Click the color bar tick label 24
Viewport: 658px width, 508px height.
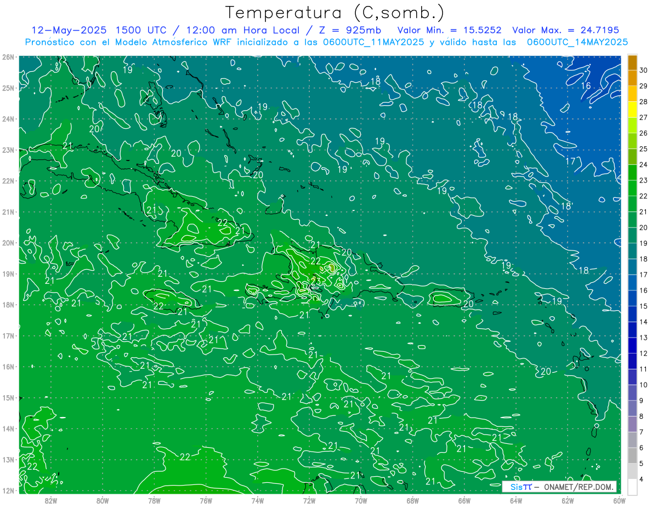[x=644, y=164]
